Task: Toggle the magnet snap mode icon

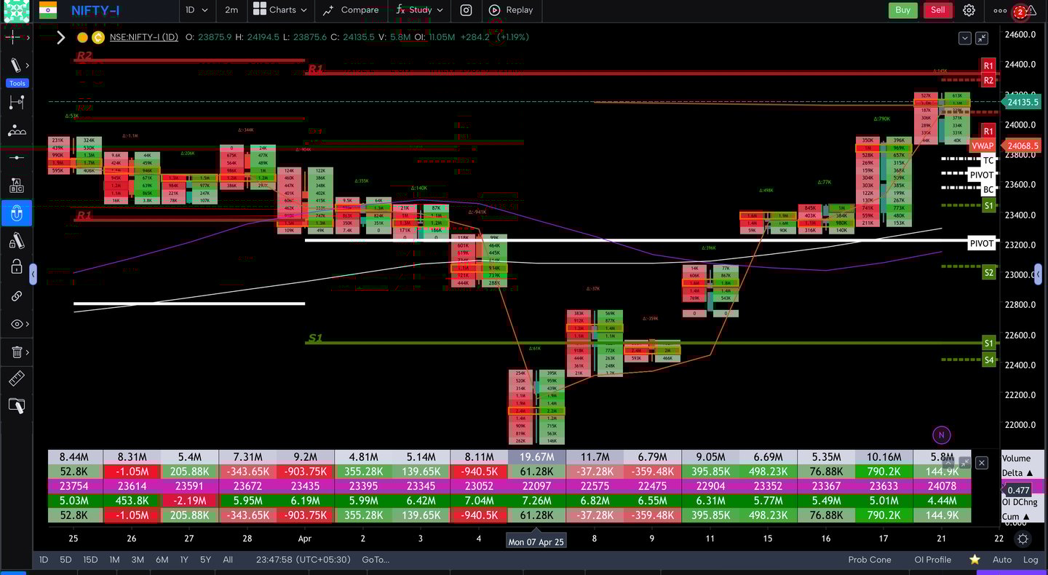Action: (16, 213)
